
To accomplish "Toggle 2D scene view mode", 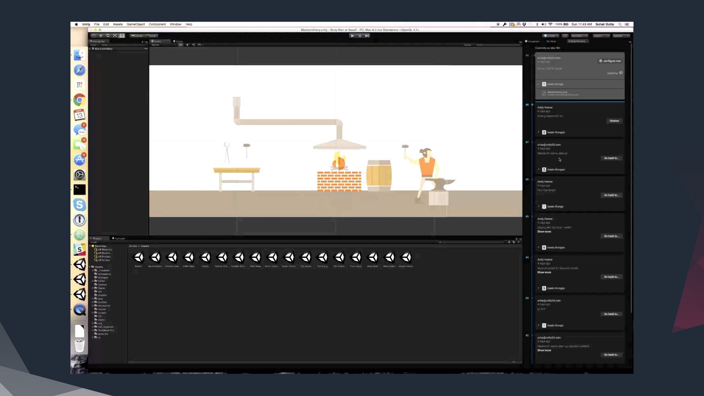I will pos(180,45).
